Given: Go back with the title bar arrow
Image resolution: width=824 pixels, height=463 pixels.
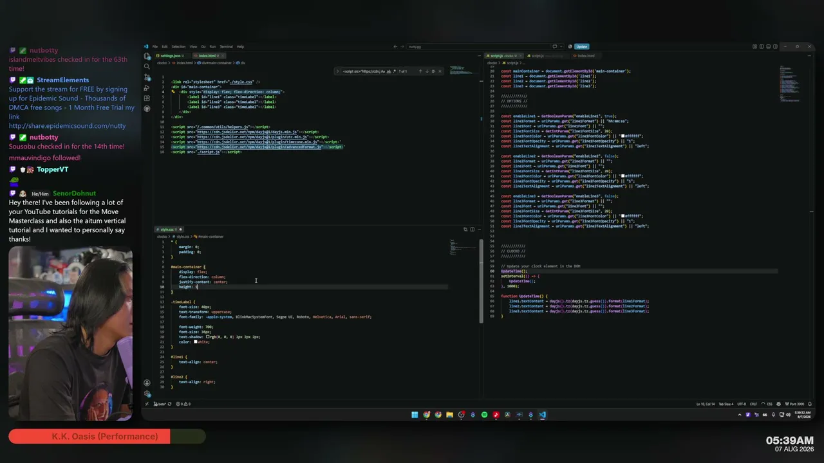Looking at the screenshot, I should [395, 46].
